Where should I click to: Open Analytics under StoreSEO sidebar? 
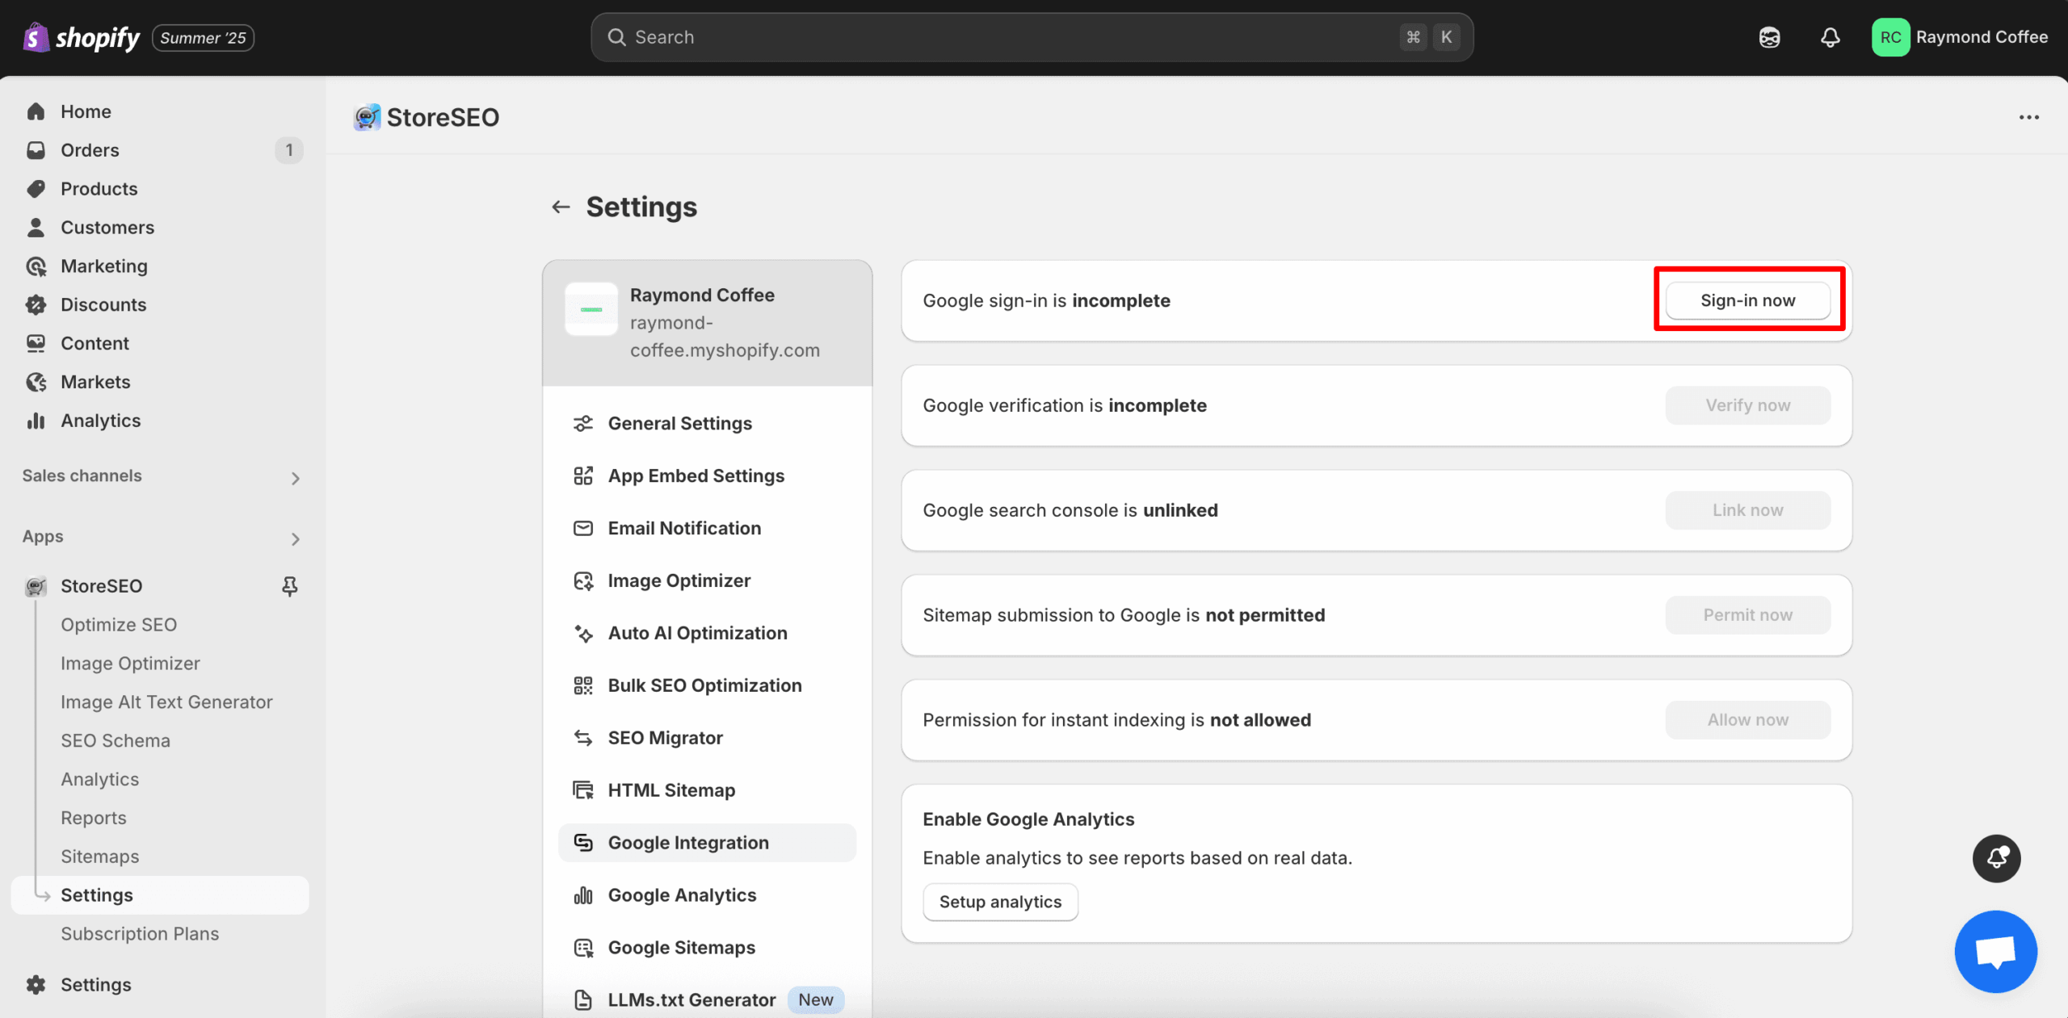point(100,780)
